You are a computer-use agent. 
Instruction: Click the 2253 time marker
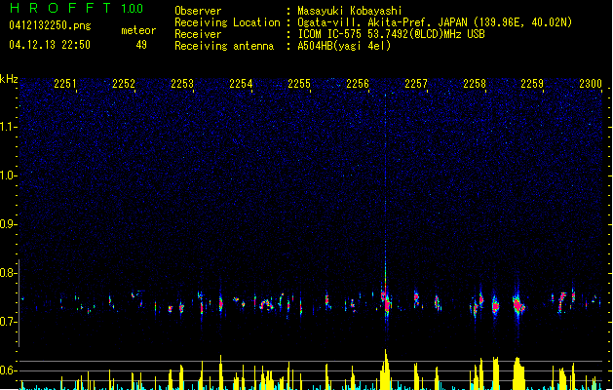click(x=182, y=83)
